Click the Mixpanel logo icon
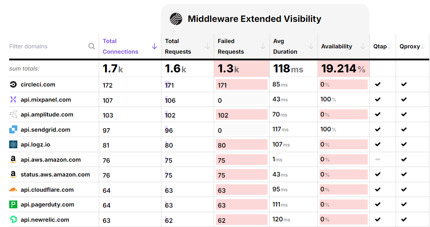The height and width of the screenshot is (227, 430). pyautogui.click(x=13, y=100)
